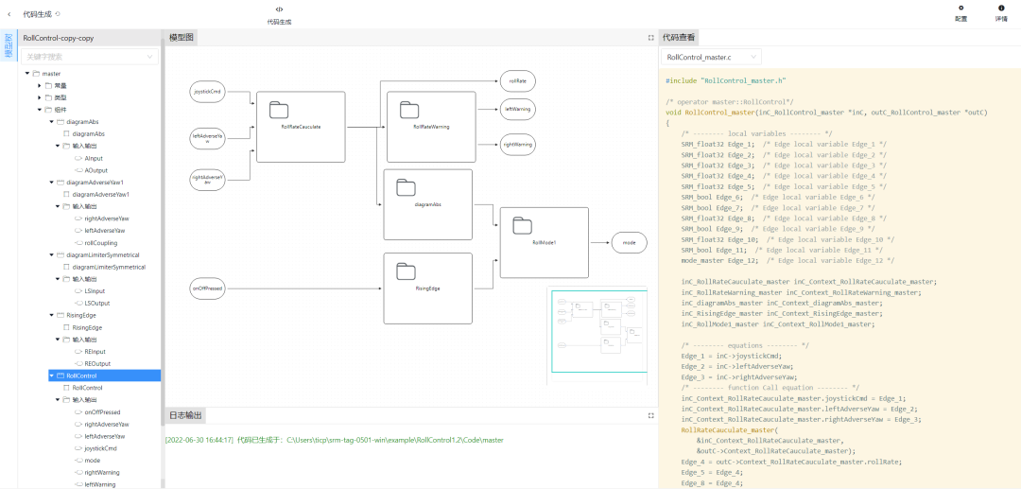
Task: Switch to the 模型树 vertical side tab
Action: point(9,45)
